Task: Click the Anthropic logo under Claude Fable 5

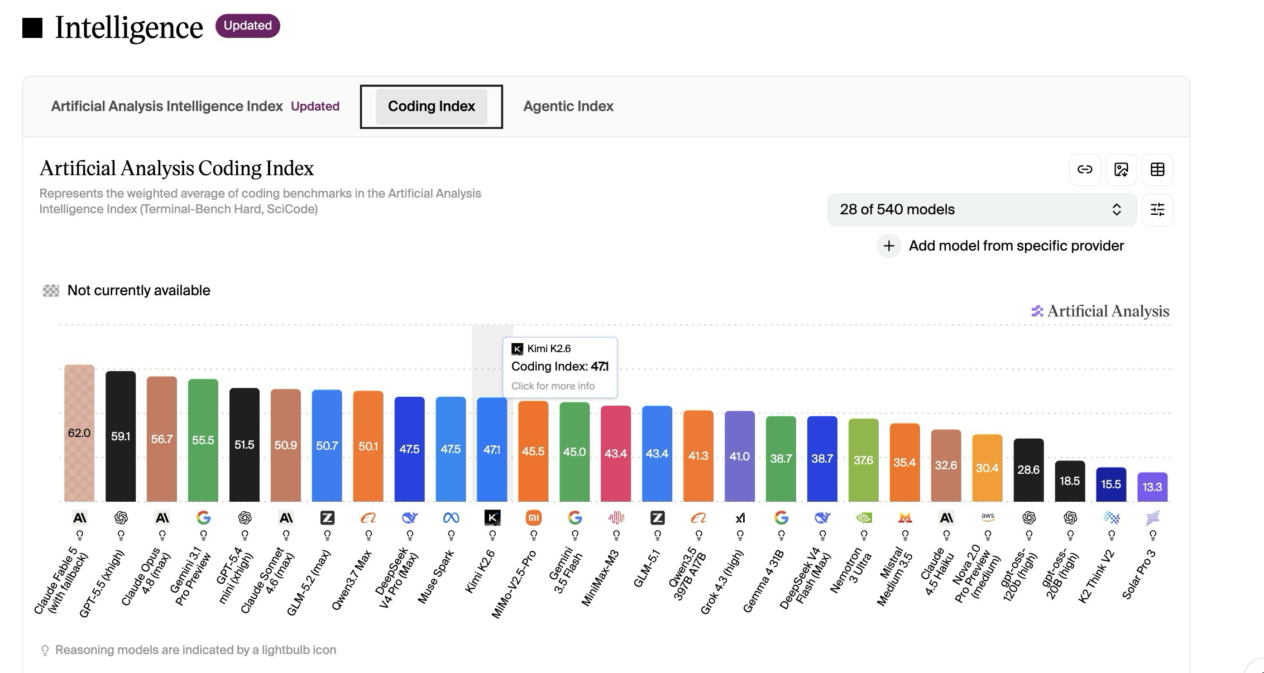Action: point(79,518)
